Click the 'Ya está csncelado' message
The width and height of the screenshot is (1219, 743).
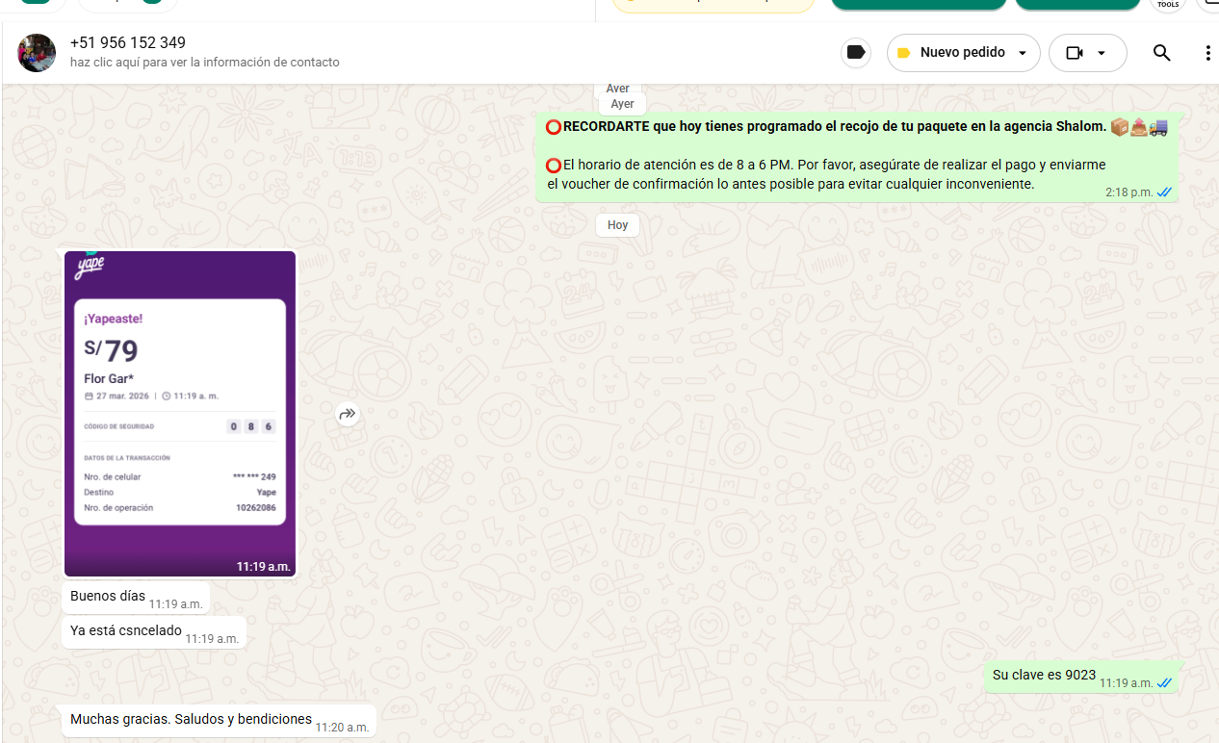coord(126,631)
